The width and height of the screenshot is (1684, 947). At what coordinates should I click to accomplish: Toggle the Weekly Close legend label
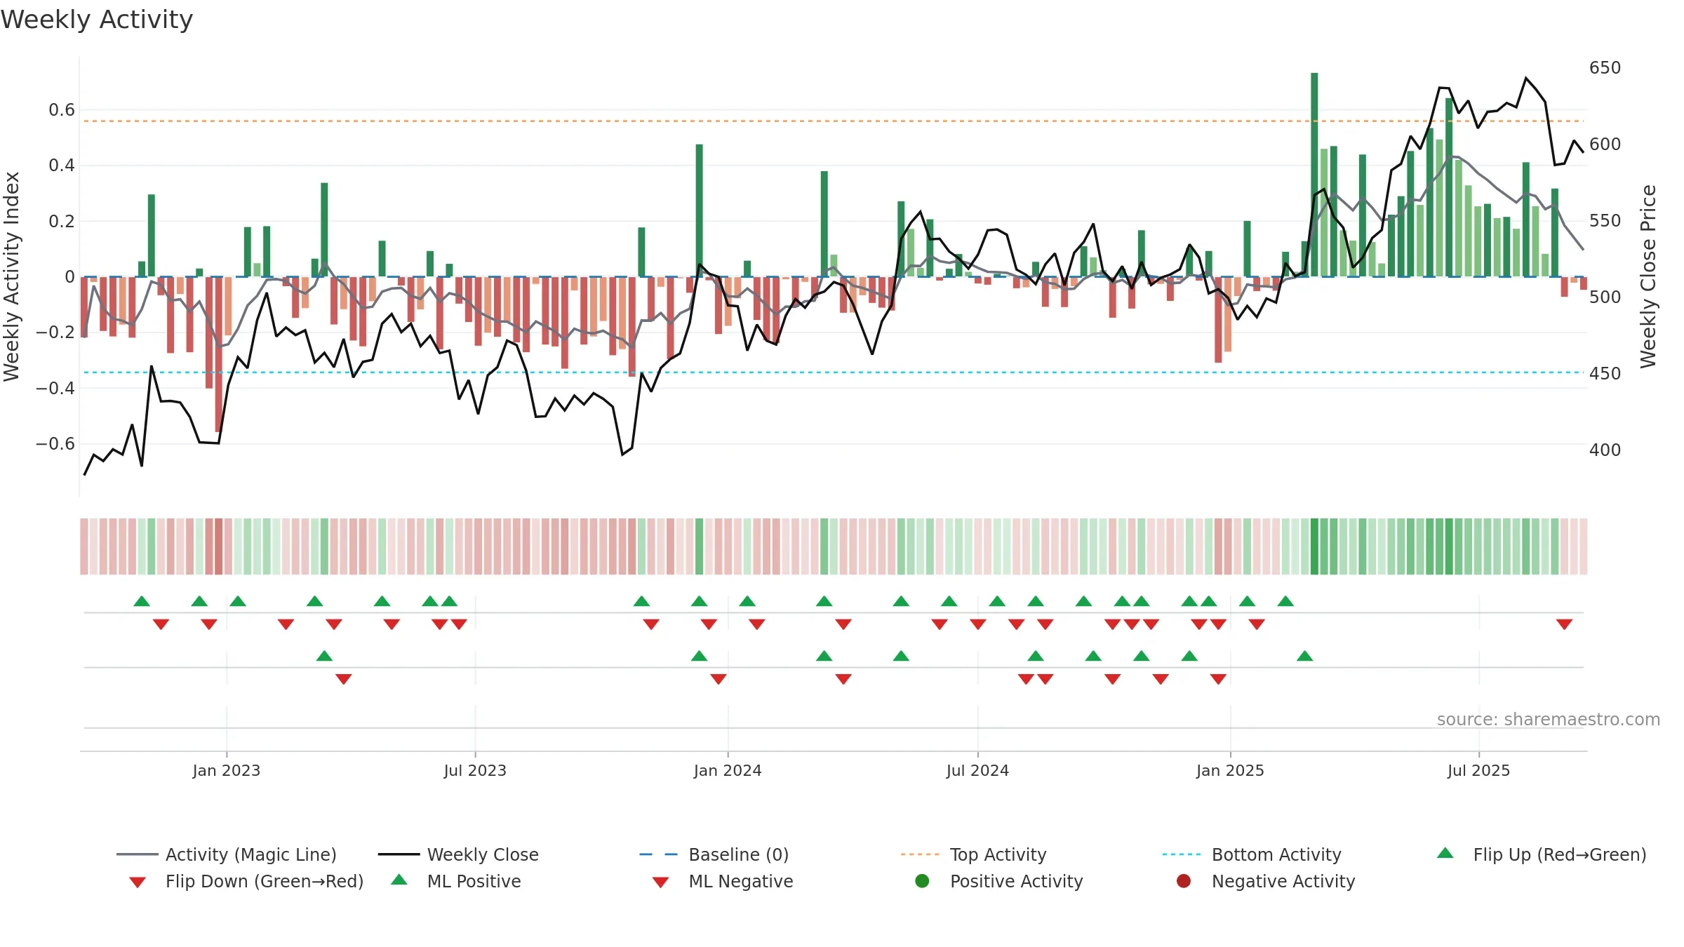coord(483,855)
